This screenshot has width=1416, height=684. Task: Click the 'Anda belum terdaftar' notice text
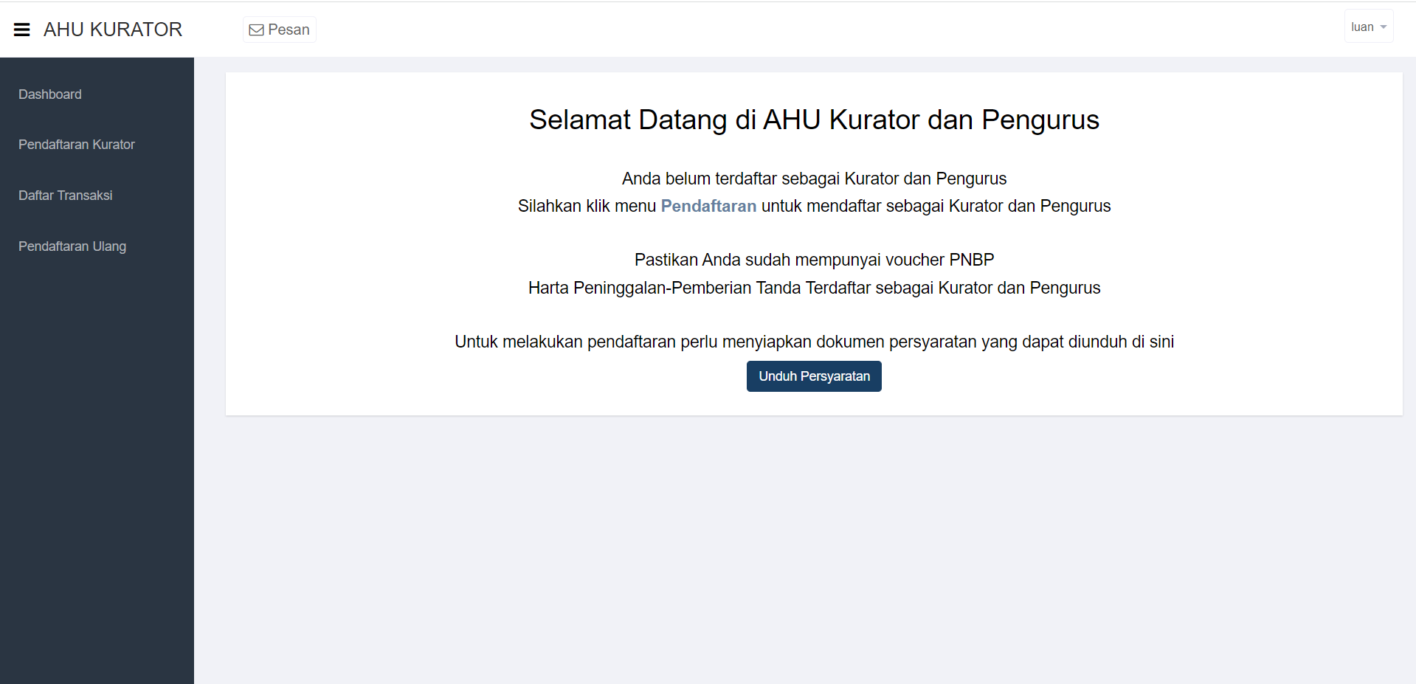814,179
